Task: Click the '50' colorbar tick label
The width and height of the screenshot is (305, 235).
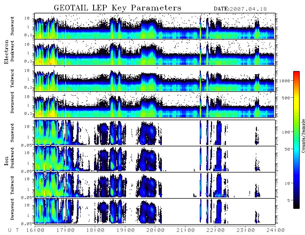Action: (x=287, y=149)
